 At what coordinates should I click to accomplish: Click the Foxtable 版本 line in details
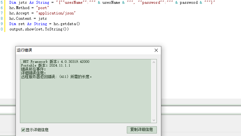46,65
